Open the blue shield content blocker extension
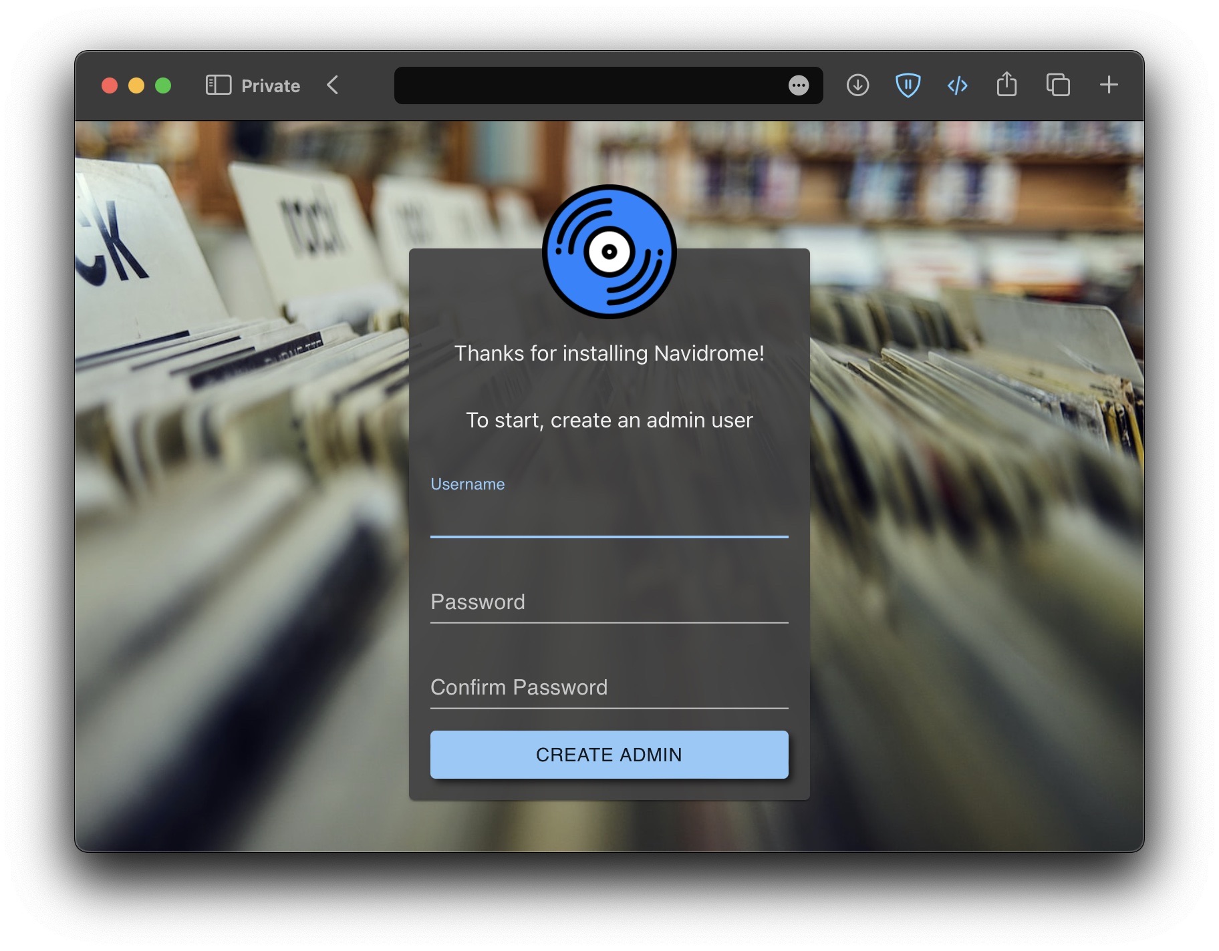 908,85
